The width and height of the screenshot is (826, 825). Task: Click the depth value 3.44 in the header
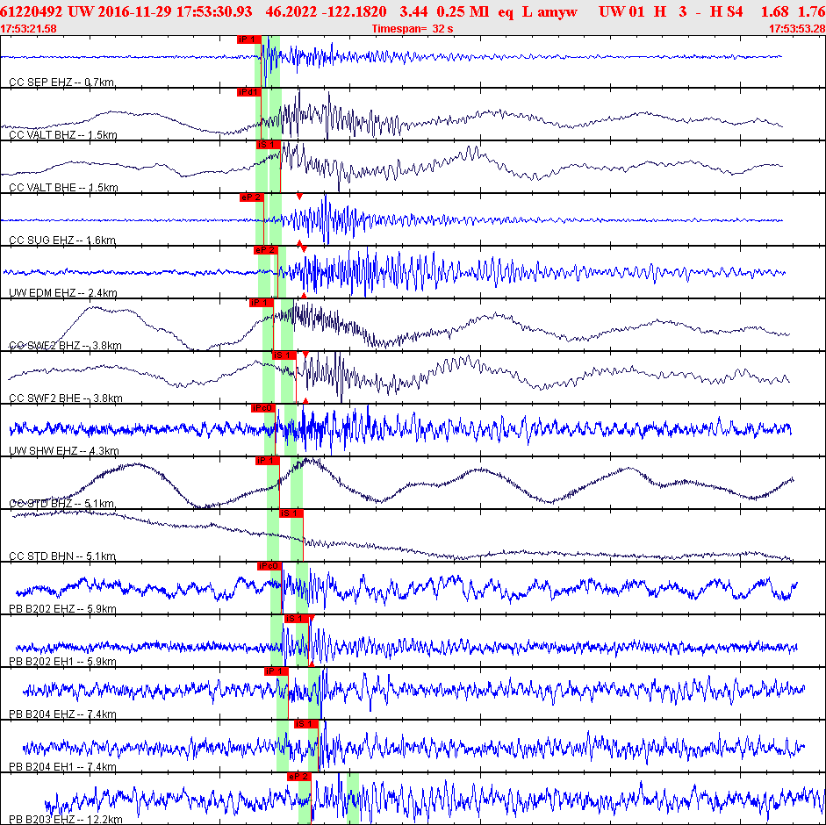413,11
